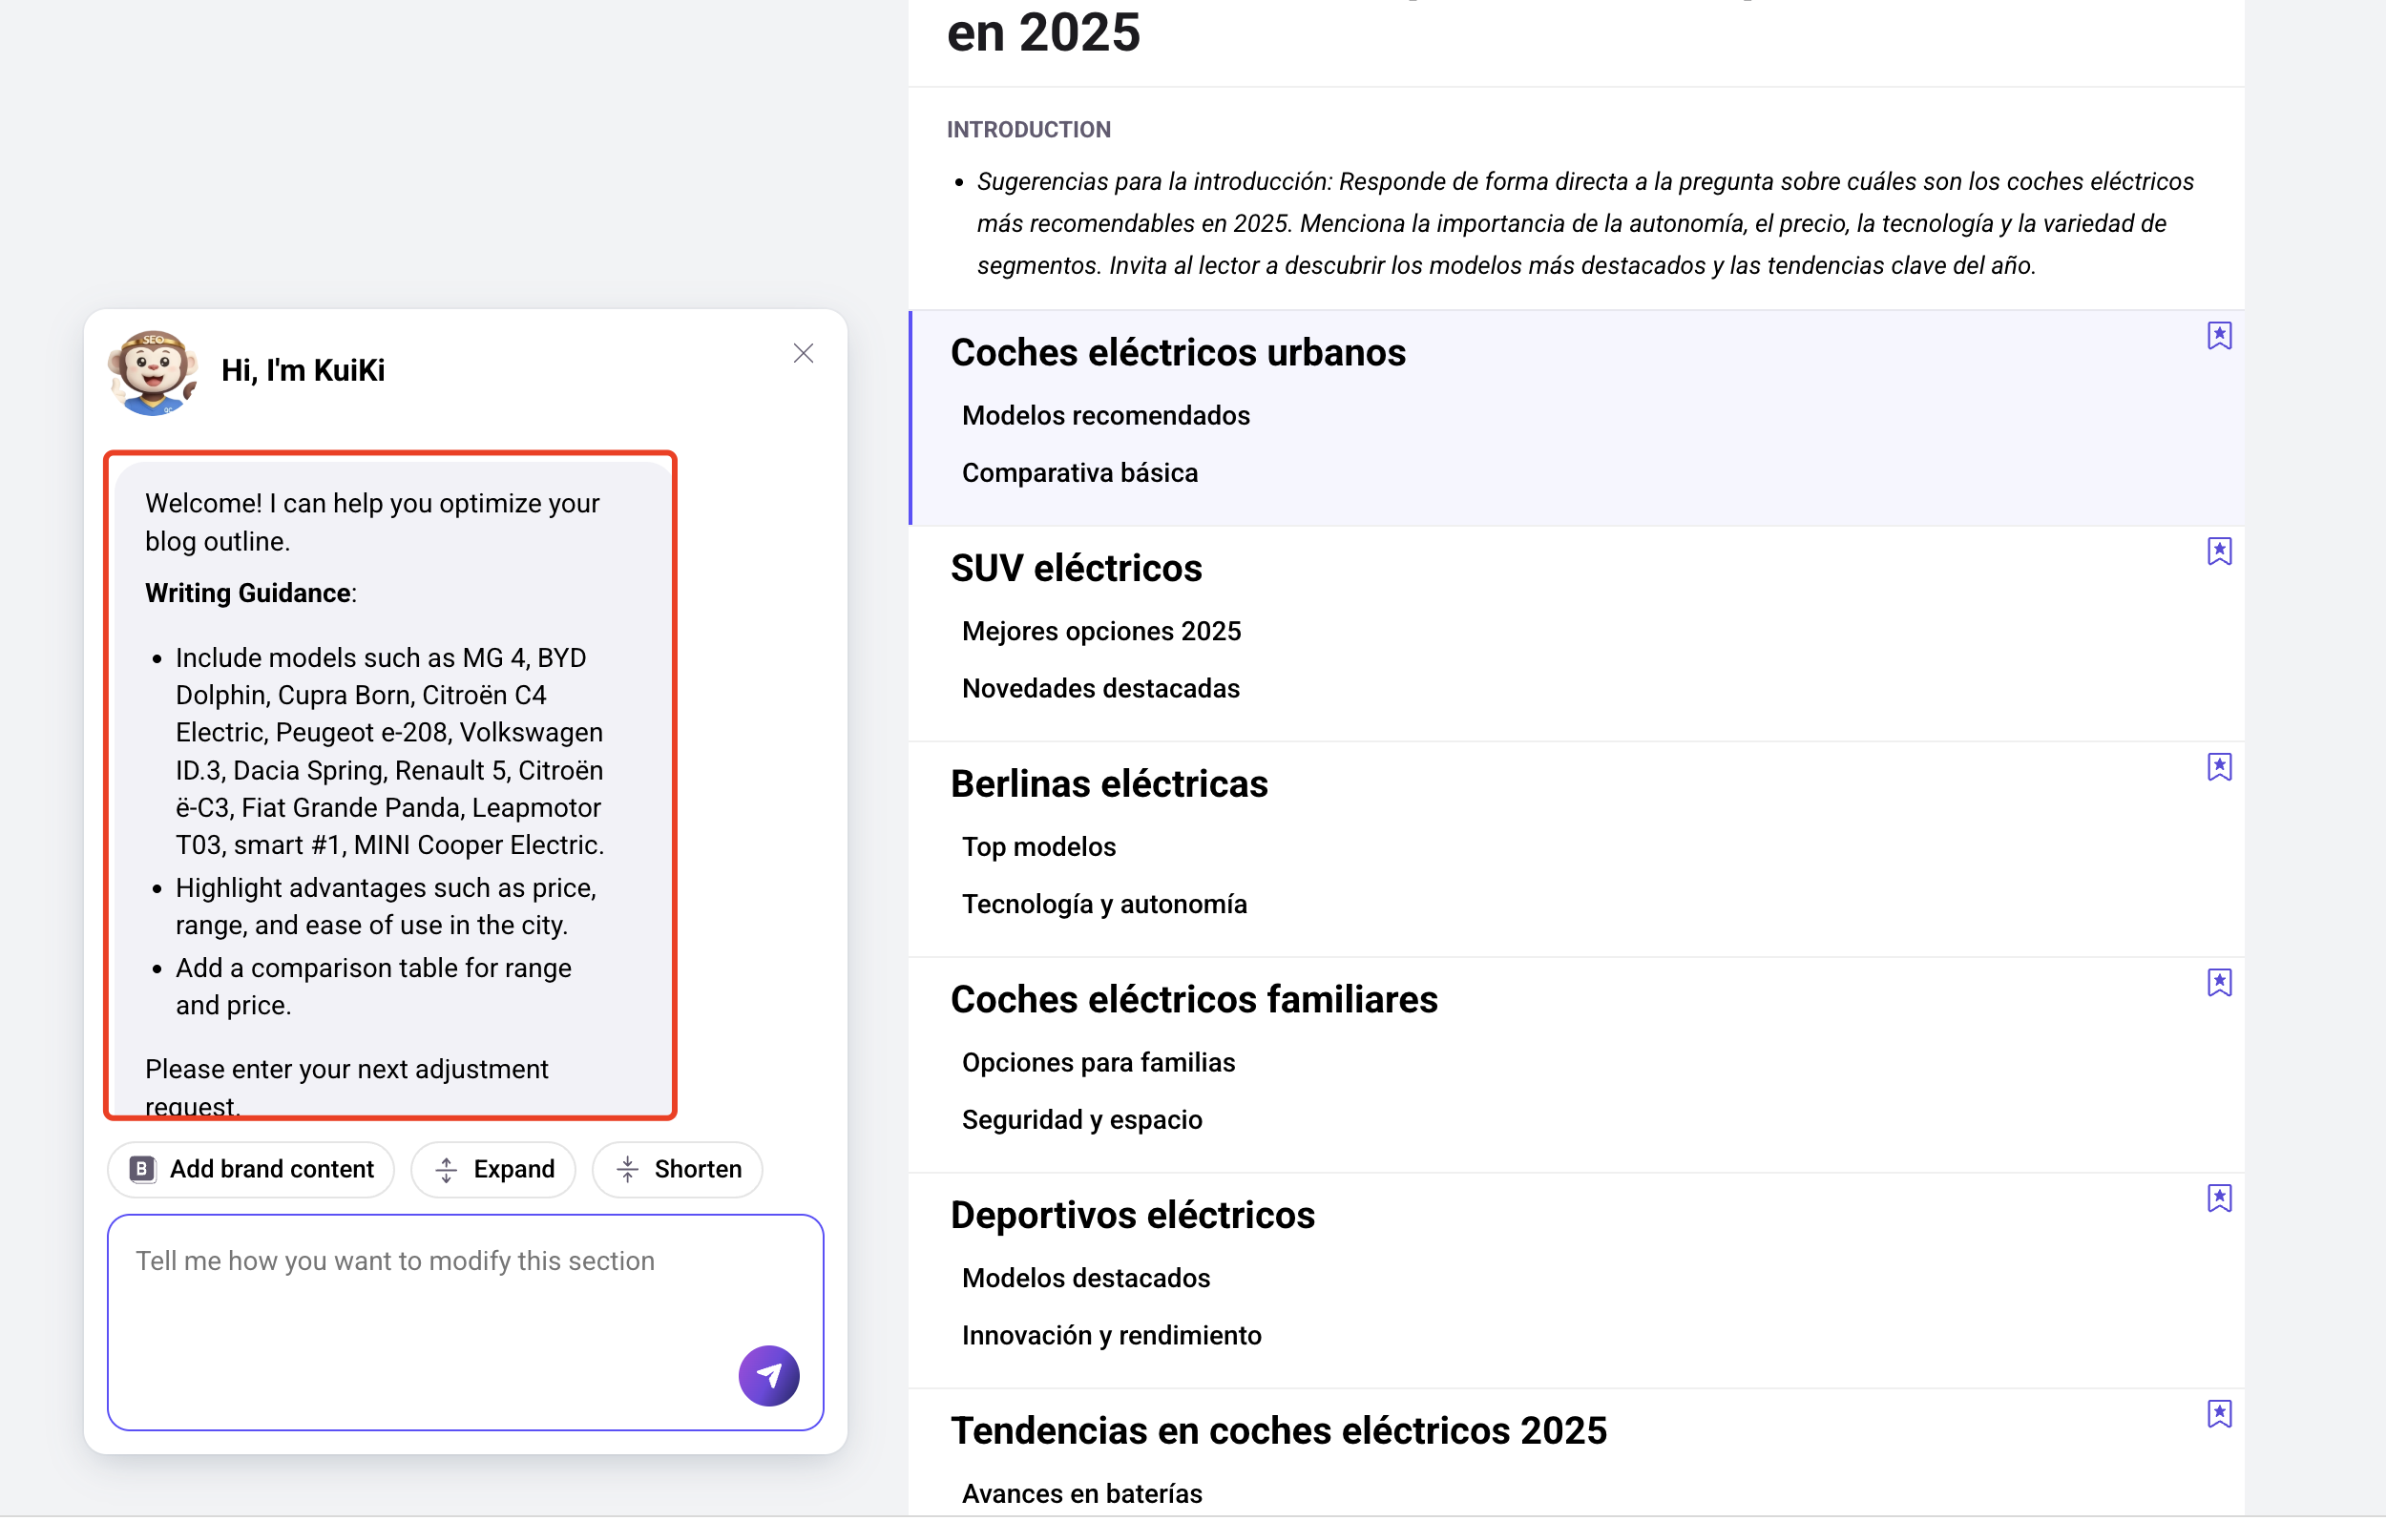Click the Expand section button
The width and height of the screenshot is (2386, 1521).
[x=493, y=1171]
